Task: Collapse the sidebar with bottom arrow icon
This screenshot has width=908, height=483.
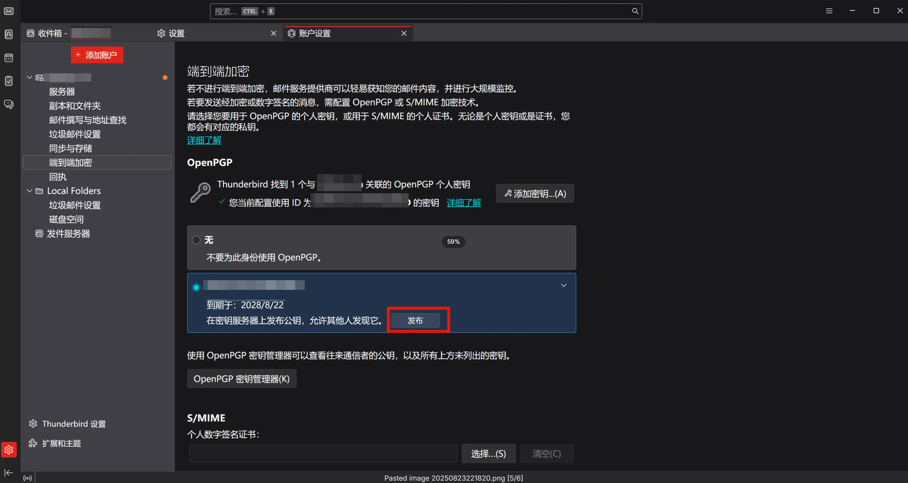Action: coord(8,472)
